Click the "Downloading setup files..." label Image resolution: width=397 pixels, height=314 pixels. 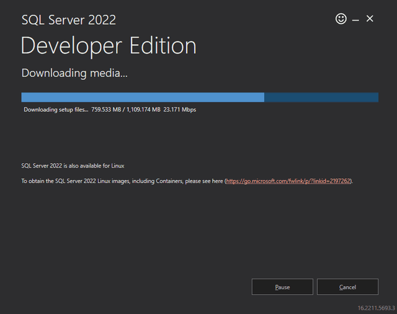tap(56, 110)
